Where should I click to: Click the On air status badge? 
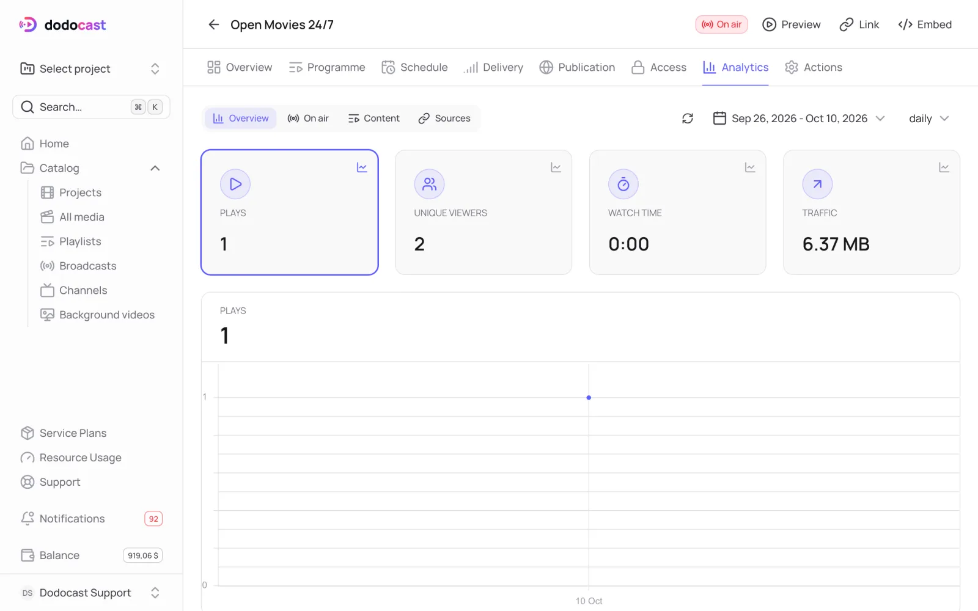pyautogui.click(x=721, y=24)
